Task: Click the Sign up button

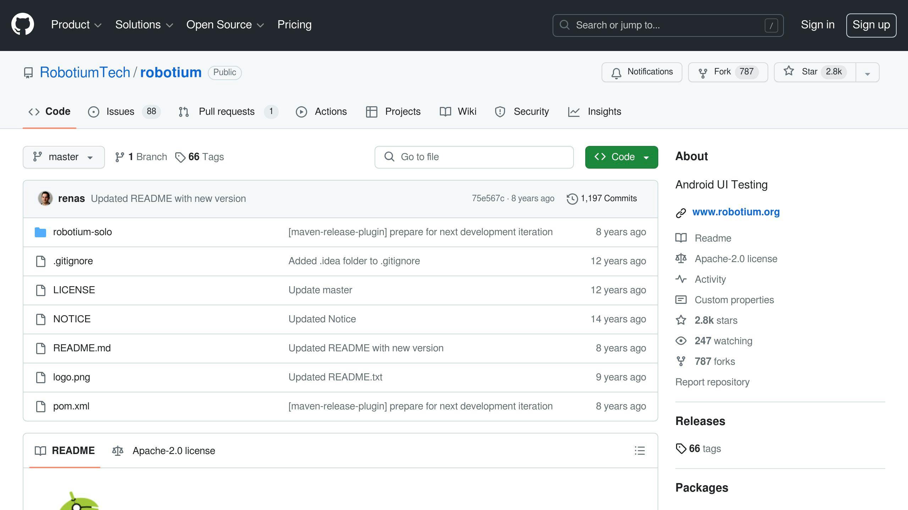Action: click(871, 25)
